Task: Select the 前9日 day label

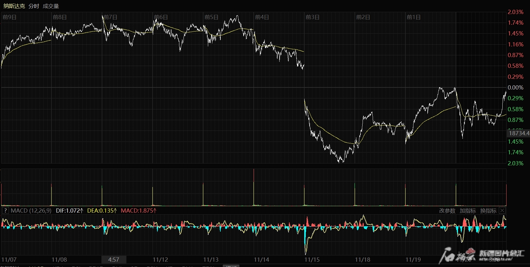Action: 10,17
